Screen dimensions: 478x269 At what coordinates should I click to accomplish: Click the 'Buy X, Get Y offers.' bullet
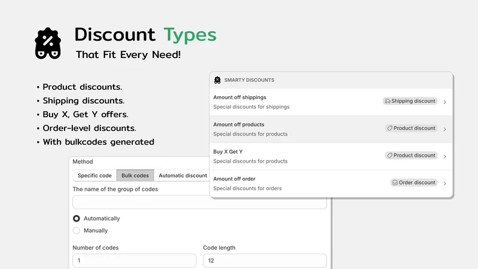click(85, 114)
